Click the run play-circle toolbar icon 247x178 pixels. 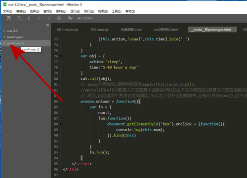click(59, 18)
